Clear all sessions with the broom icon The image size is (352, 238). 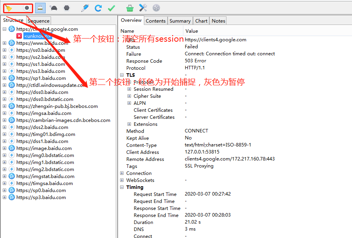point(9,8)
